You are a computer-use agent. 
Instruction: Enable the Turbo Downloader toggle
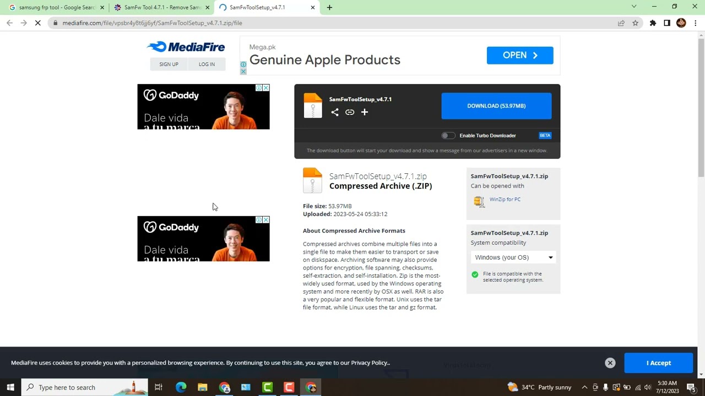(x=448, y=135)
